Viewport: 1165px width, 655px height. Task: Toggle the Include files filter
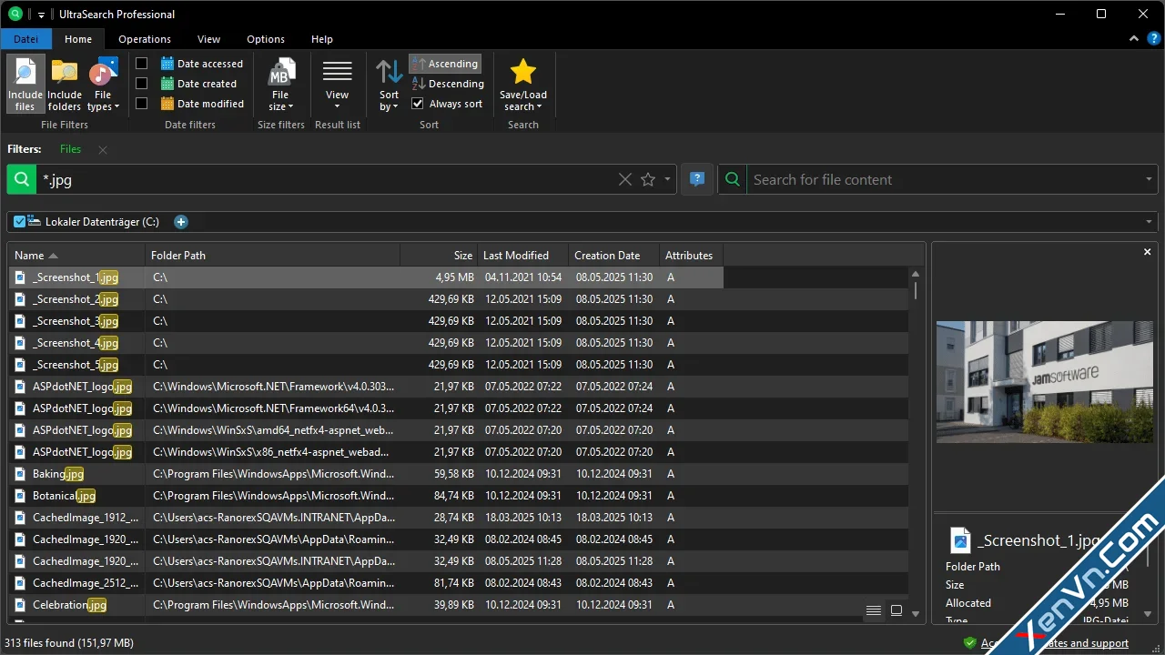pyautogui.click(x=25, y=84)
